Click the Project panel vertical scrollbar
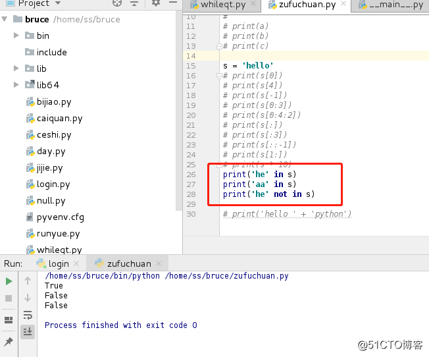 point(179,109)
